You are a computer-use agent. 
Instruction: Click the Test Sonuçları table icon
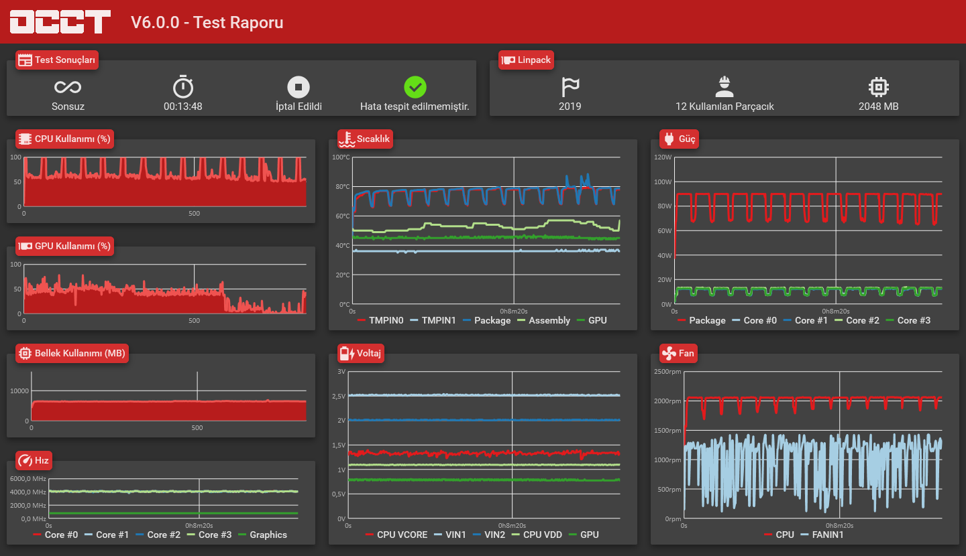tap(25, 60)
